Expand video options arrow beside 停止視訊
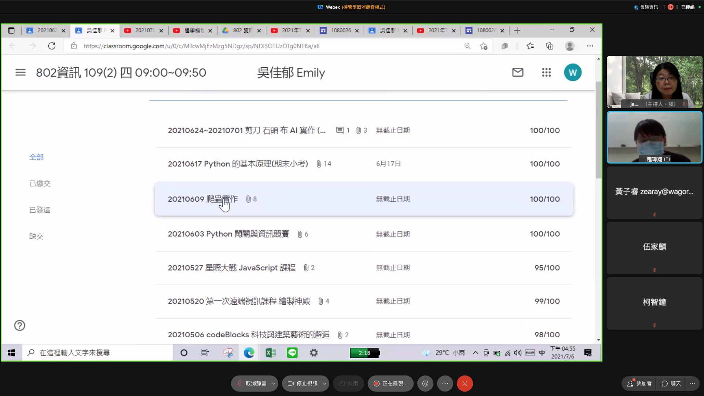This screenshot has width=704, height=396. (324, 384)
